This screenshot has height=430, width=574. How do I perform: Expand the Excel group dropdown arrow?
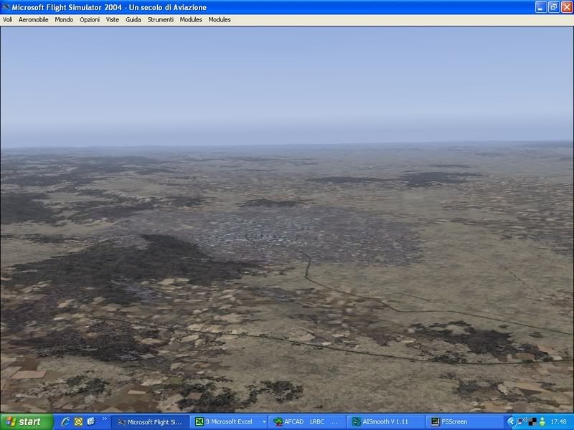[264, 422]
